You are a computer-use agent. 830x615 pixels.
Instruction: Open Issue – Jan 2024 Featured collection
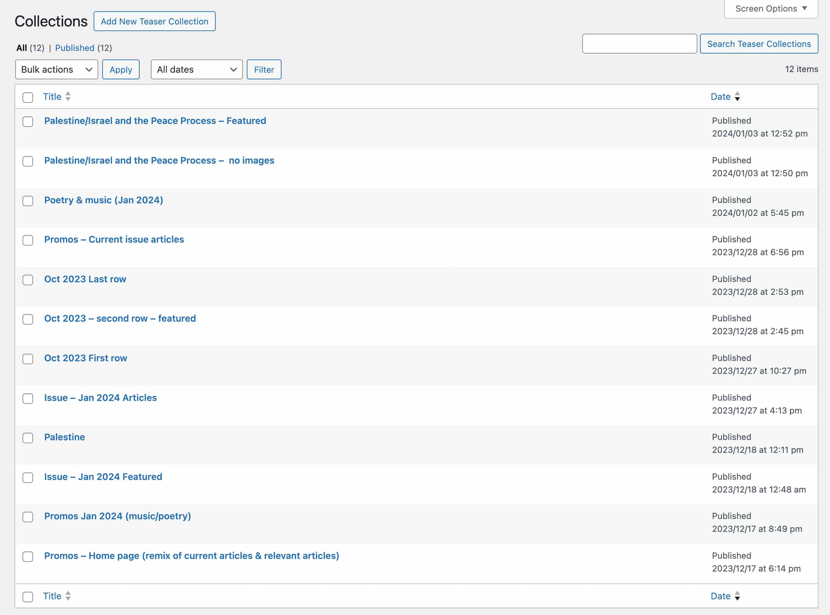point(103,477)
